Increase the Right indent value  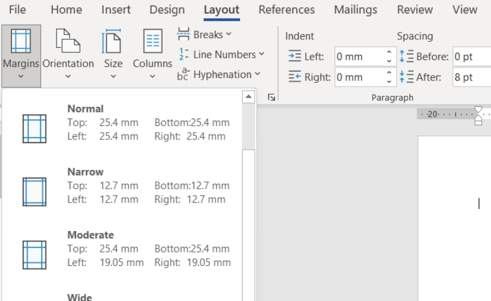click(389, 72)
